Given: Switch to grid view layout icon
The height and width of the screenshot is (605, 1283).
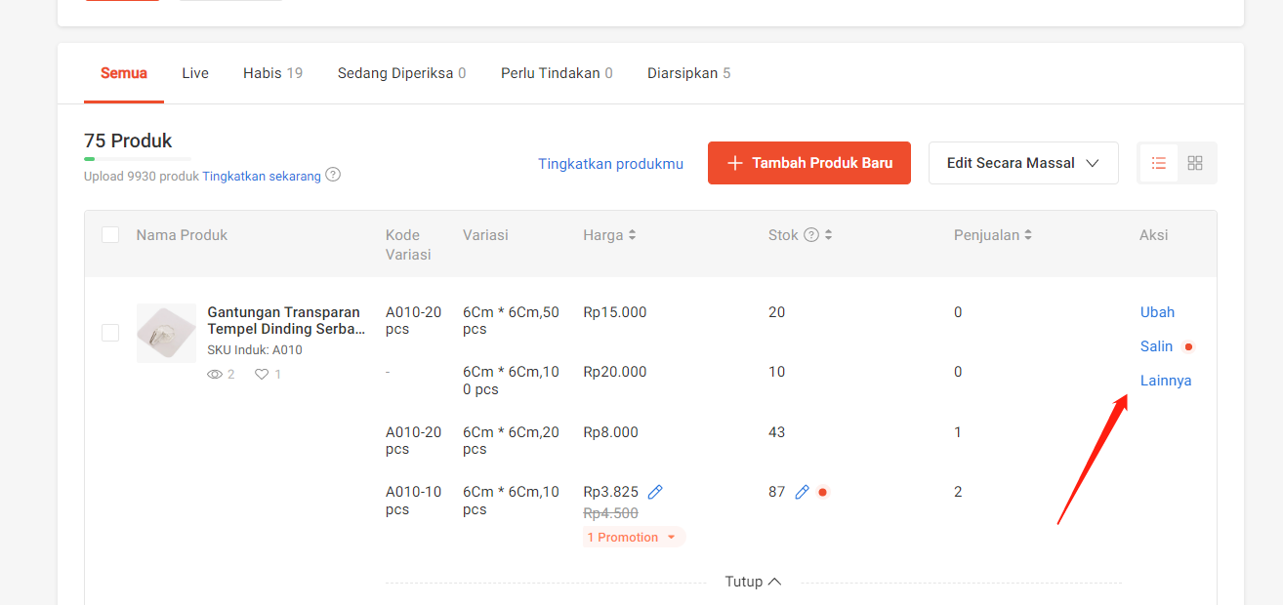Looking at the screenshot, I should [1195, 163].
